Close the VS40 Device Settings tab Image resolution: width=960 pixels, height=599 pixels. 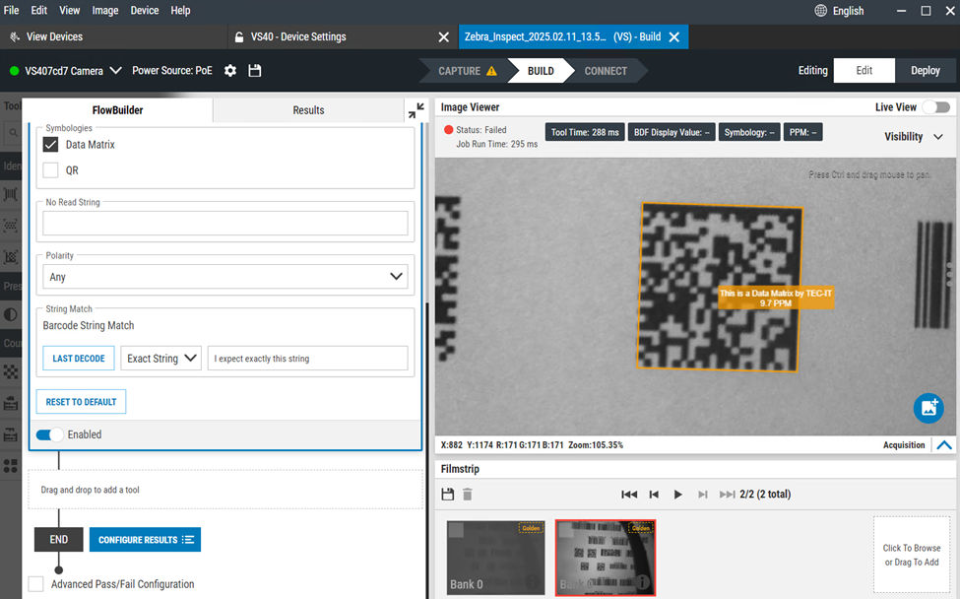click(444, 36)
